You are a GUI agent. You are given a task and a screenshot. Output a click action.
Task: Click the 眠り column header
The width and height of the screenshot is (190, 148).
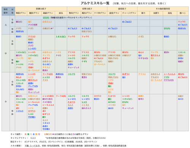point(143,13)
